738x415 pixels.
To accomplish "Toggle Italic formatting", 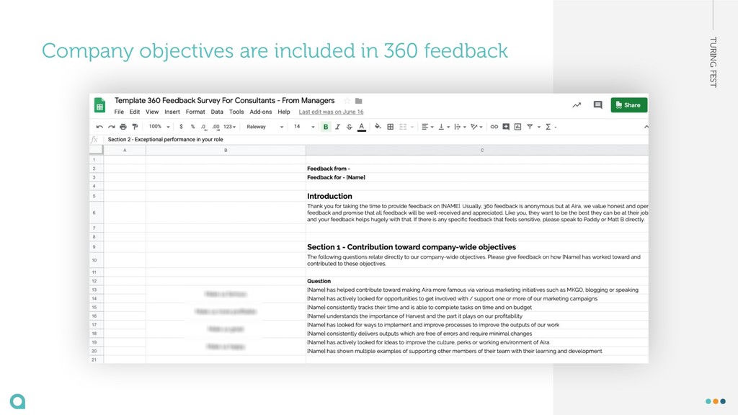I will pos(337,127).
